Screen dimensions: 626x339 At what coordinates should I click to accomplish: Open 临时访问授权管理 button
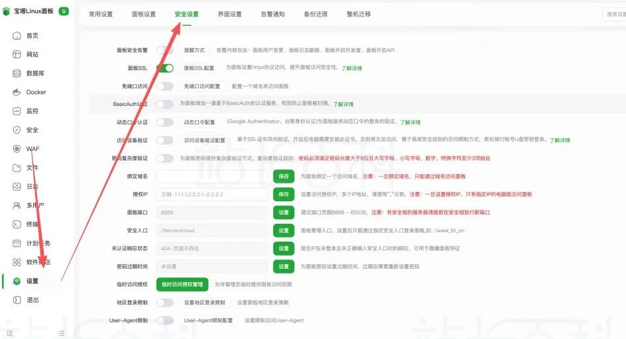coord(182,284)
